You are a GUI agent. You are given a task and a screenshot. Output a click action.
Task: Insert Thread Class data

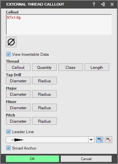pyautogui.click(x=70, y=67)
